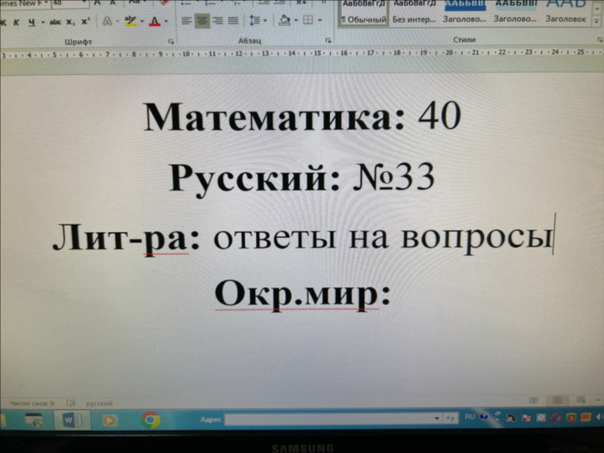Toggle italic formatting button
This screenshot has width=604, height=453.
tap(16, 23)
